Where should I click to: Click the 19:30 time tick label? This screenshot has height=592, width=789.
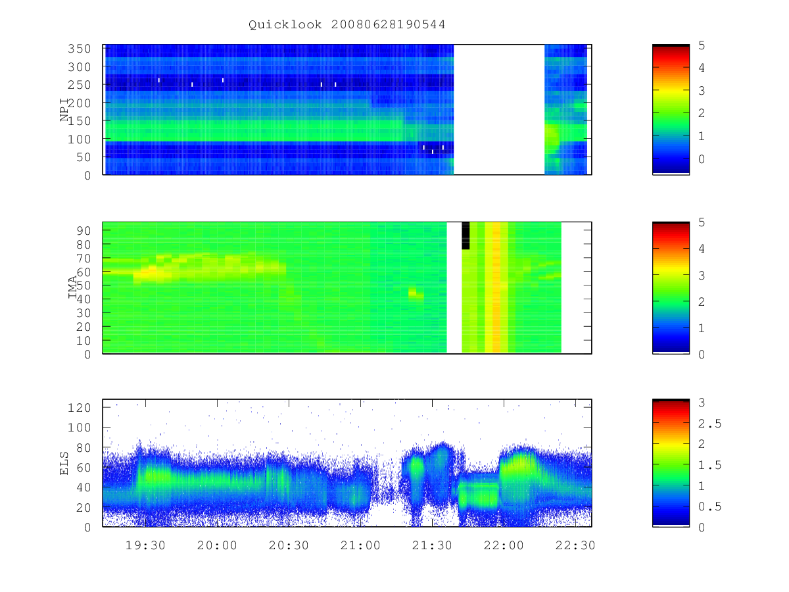pyautogui.click(x=145, y=545)
